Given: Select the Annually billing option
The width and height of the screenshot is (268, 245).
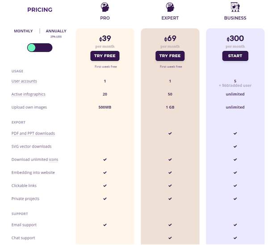Looking at the screenshot, I should point(56,31).
